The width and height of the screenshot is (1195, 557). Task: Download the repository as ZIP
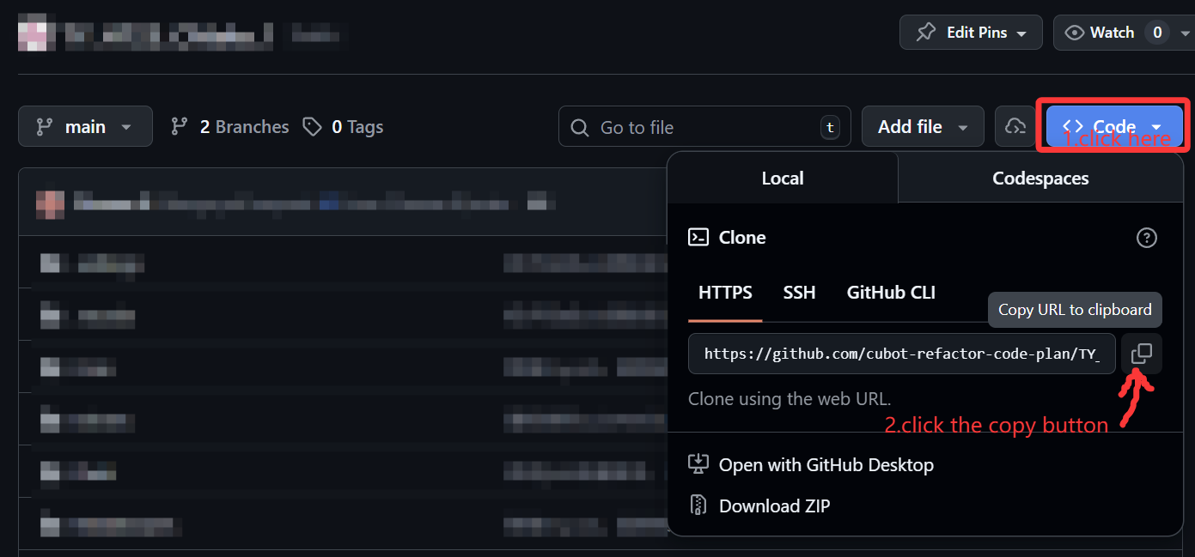coord(773,506)
